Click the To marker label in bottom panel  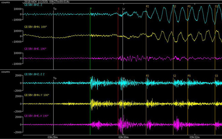[55, 78]
